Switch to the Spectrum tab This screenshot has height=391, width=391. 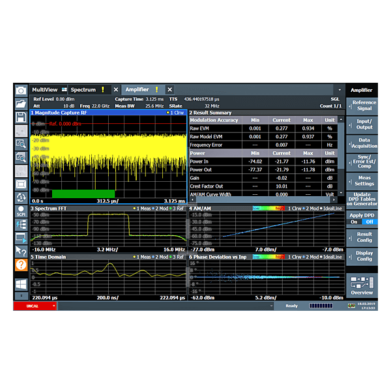pyautogui.click(x=83, y=89)
